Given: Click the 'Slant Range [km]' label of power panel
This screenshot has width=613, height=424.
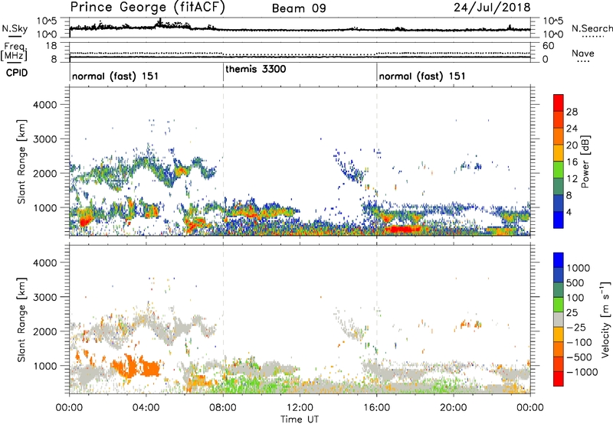Looking at the screenshot, I should point(21,161).
